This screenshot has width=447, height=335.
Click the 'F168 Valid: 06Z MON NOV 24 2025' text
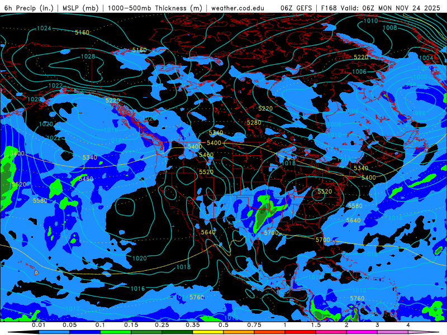381,8
